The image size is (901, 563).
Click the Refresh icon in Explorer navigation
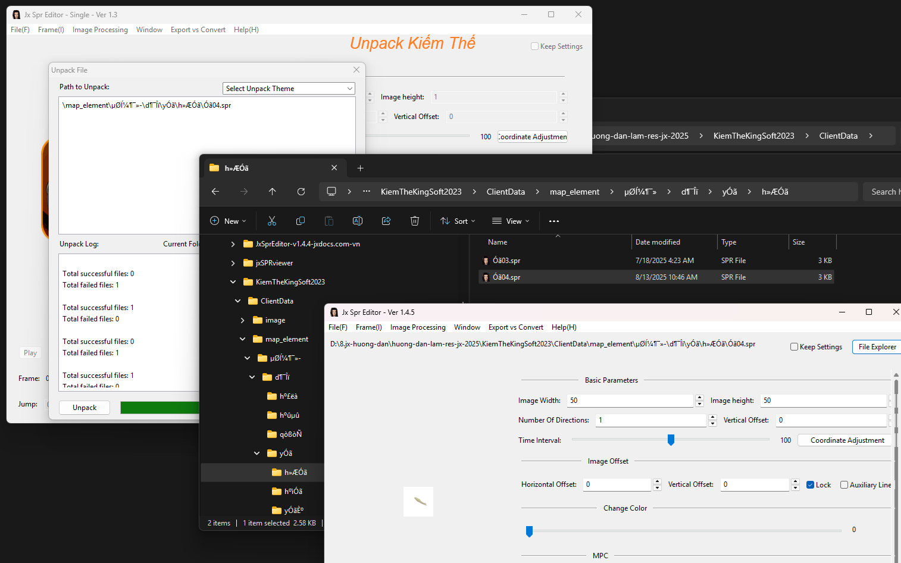click(301, 192)
